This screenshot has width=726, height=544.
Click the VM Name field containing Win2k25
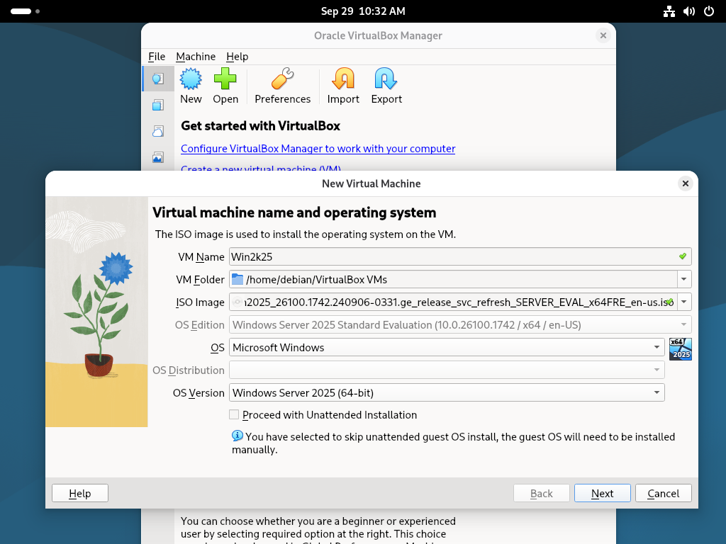[x=454, y=256]
